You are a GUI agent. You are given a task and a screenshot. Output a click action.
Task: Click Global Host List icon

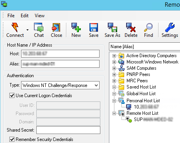click(x=121, y=94)
